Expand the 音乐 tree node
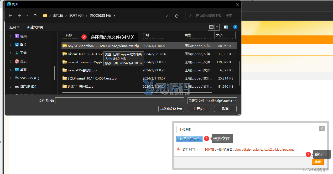 (11, 61)
